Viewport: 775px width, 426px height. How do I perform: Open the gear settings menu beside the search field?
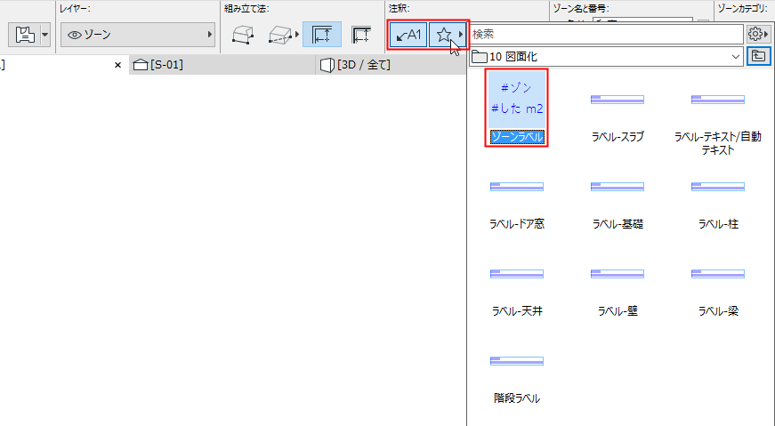(x=758, y=34)
